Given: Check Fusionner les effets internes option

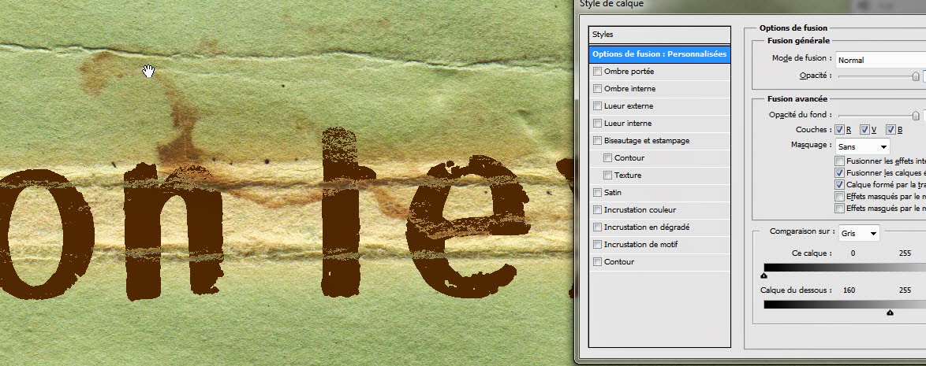Looking at the screenshot, I should (x=839, y=161).
